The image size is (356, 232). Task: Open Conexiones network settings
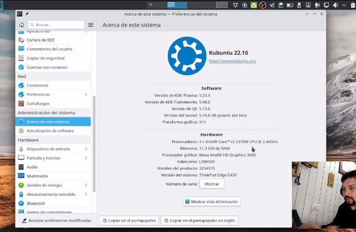coord(53,85)
